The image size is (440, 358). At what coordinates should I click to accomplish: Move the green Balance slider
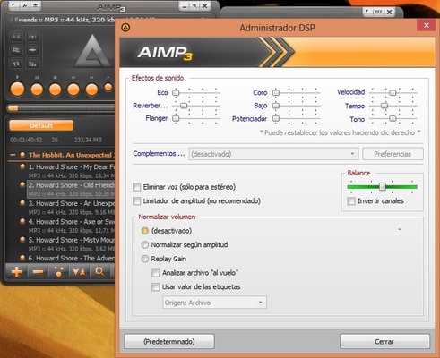(383, 187)
